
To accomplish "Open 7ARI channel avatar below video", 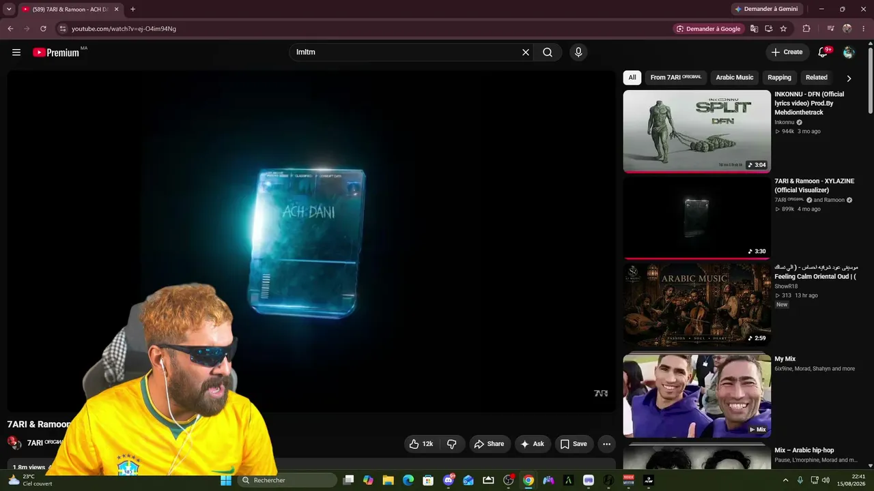I will tap(14, 443).
